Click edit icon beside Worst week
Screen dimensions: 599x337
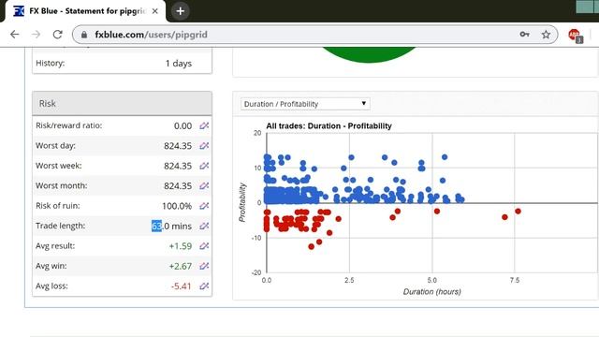pyautogui.click(x=204, y=166)
